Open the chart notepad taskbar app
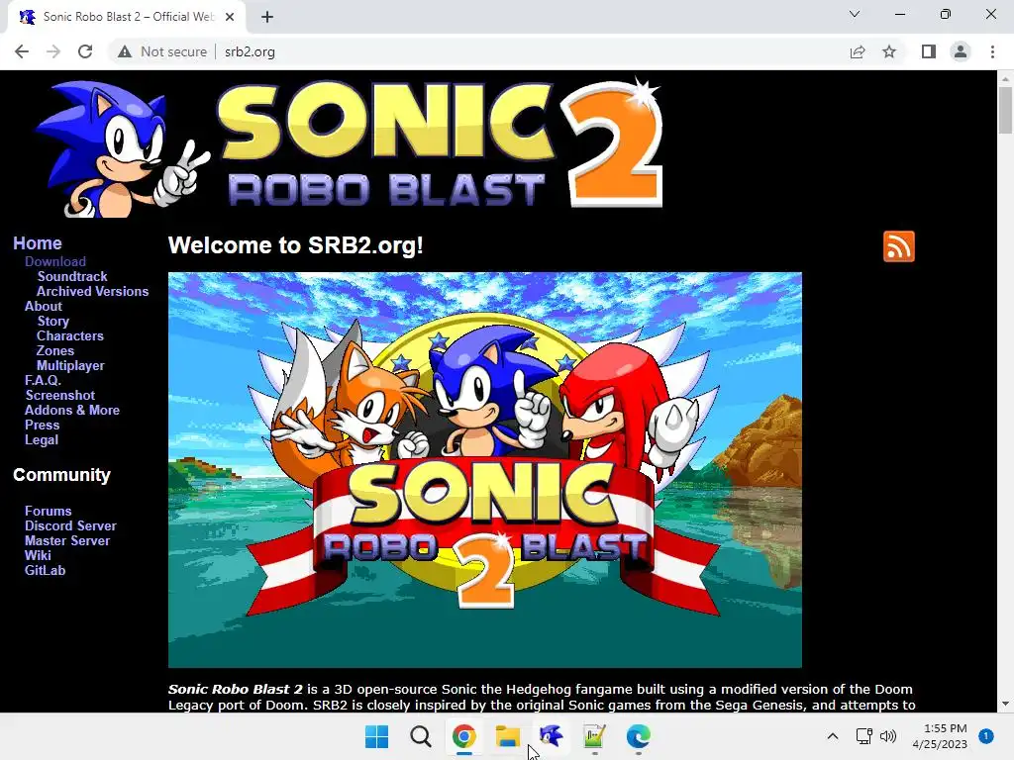This screenshot has height=760, width=1014. click(x=594, y=736)
